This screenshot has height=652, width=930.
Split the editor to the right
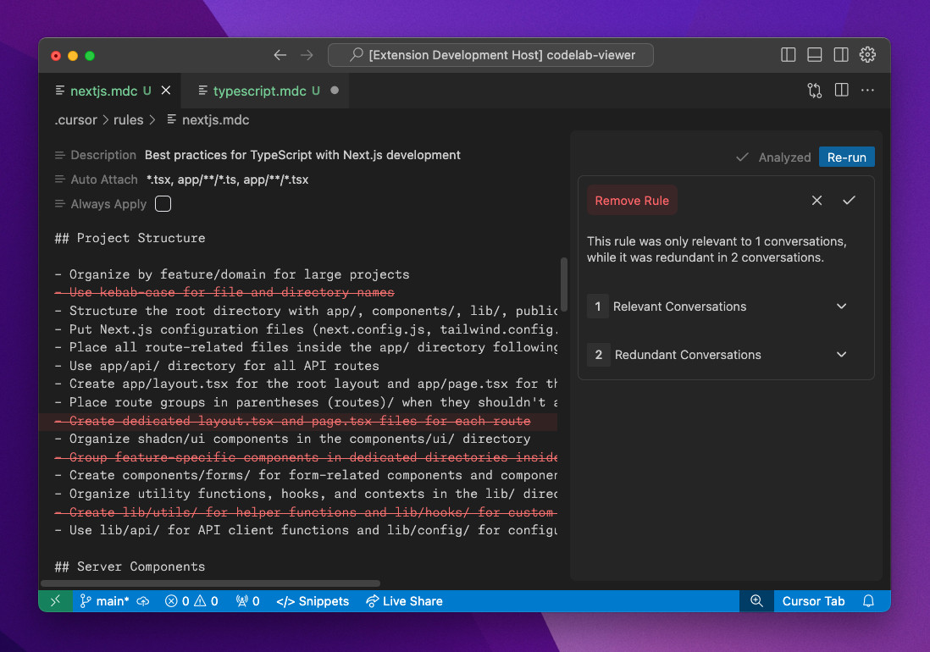pyautogui.click(x=841, y=90)
